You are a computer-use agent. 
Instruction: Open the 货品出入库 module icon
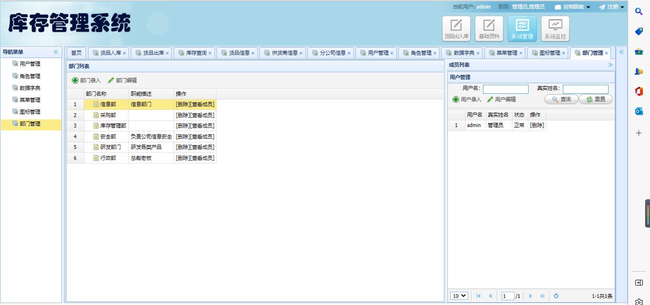[x=456, y=29]
